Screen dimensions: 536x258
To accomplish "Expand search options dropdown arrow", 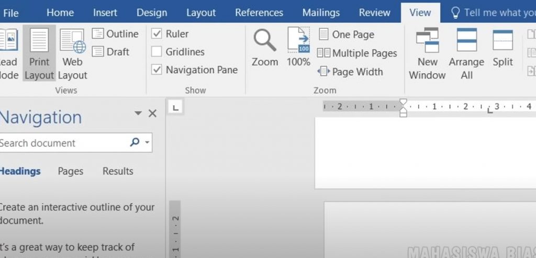I will 147,142.
